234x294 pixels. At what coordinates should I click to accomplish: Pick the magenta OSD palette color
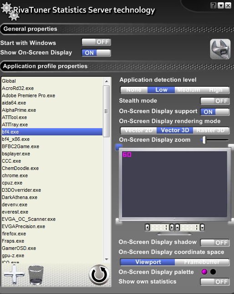204,272
